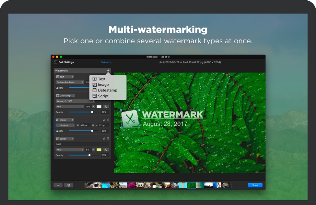Toggle lock on the Script watermark
Screen dimensions: 316x205
[x=104, y=139]
